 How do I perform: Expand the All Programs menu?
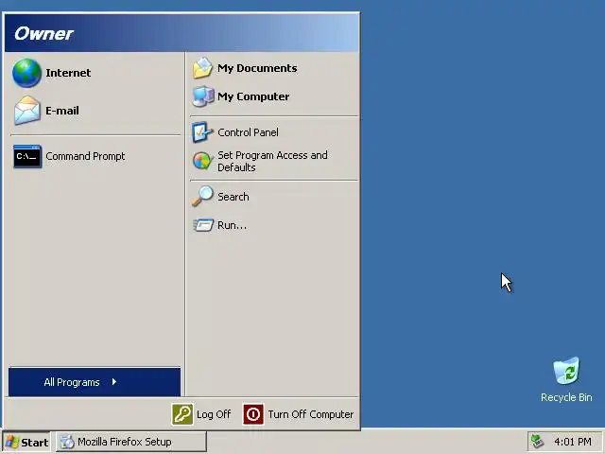(x=95, y=382)
